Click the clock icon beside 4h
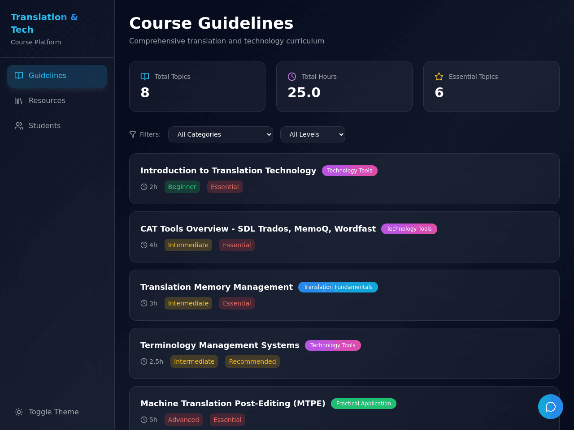The image size is (574, 430). pyautogui.click(x=144, y=245)
